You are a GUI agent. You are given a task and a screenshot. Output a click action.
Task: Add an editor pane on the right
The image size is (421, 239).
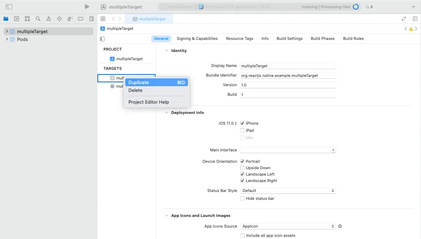pos(415,19)
